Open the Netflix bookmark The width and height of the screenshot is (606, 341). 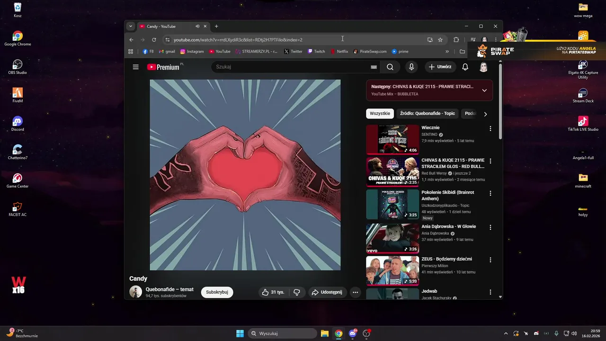(x=339, y=51)
